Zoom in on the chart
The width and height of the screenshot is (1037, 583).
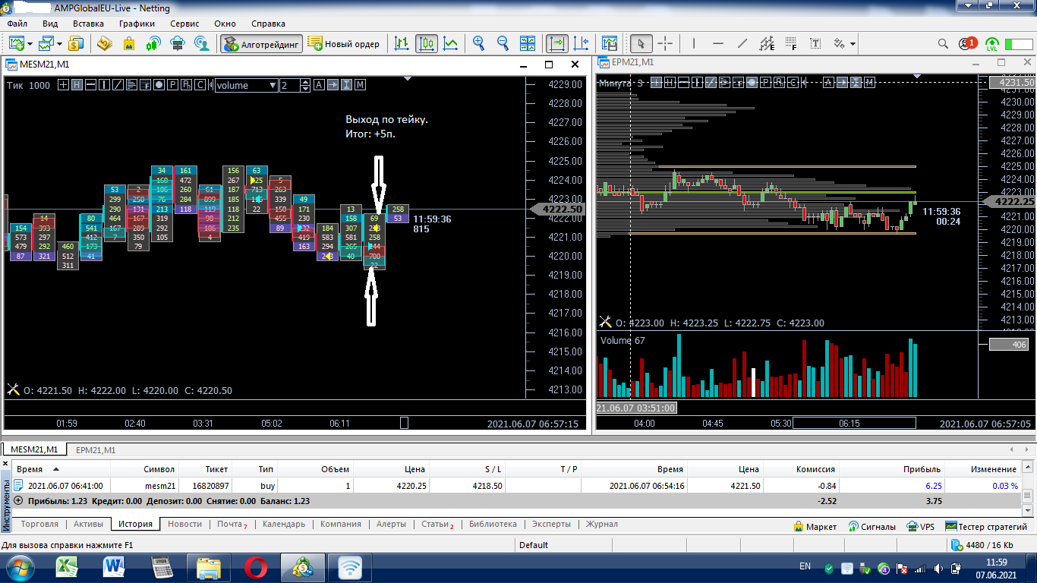(479, 43)
